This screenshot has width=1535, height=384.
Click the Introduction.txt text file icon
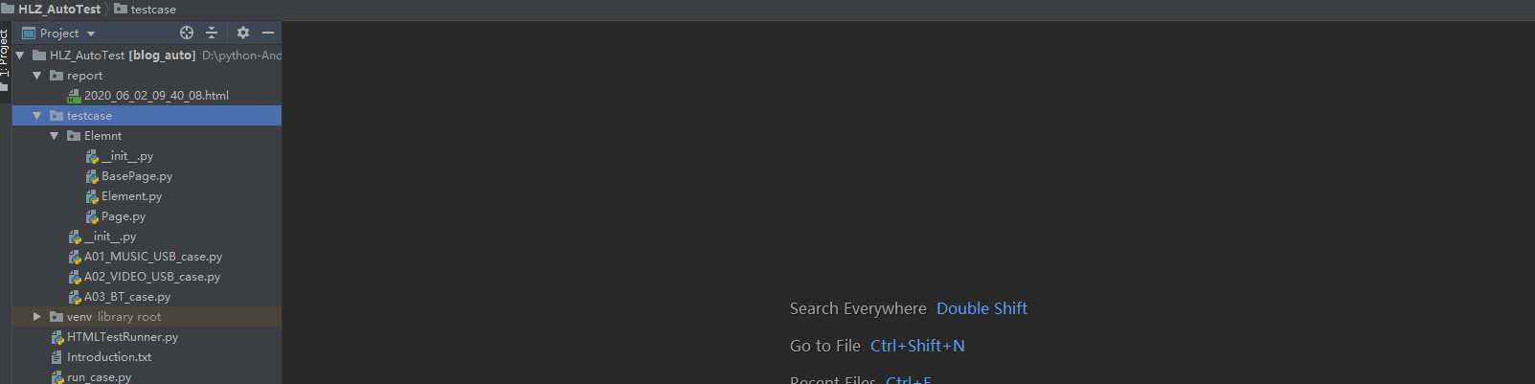[56, 357]
